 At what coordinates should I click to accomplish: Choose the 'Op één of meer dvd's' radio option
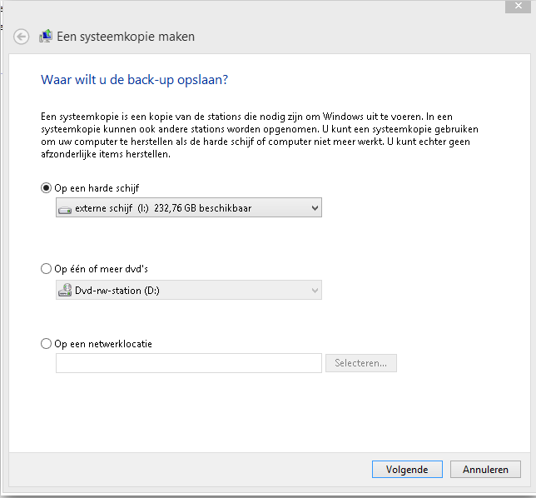pyautogui.click(x=46, y=269)
